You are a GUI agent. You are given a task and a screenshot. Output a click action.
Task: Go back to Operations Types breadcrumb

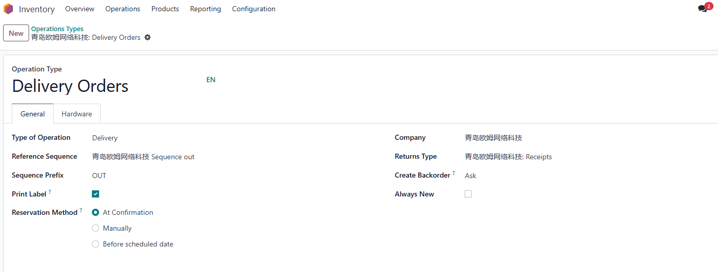click(57, 29)
